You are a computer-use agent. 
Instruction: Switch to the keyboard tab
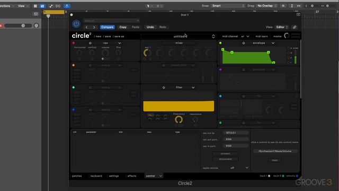click(96, 176)
